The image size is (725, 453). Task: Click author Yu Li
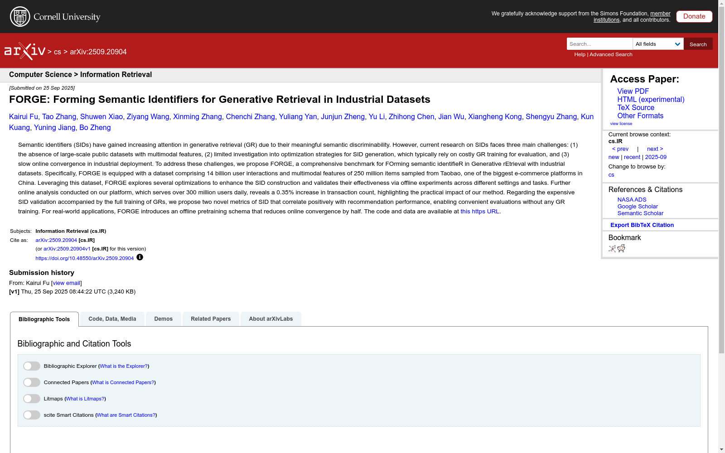pyautogui.click(x=377, y=116)
